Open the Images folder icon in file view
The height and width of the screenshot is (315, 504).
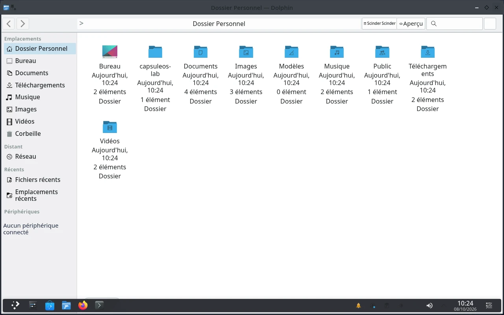click(x=246, y=52)
